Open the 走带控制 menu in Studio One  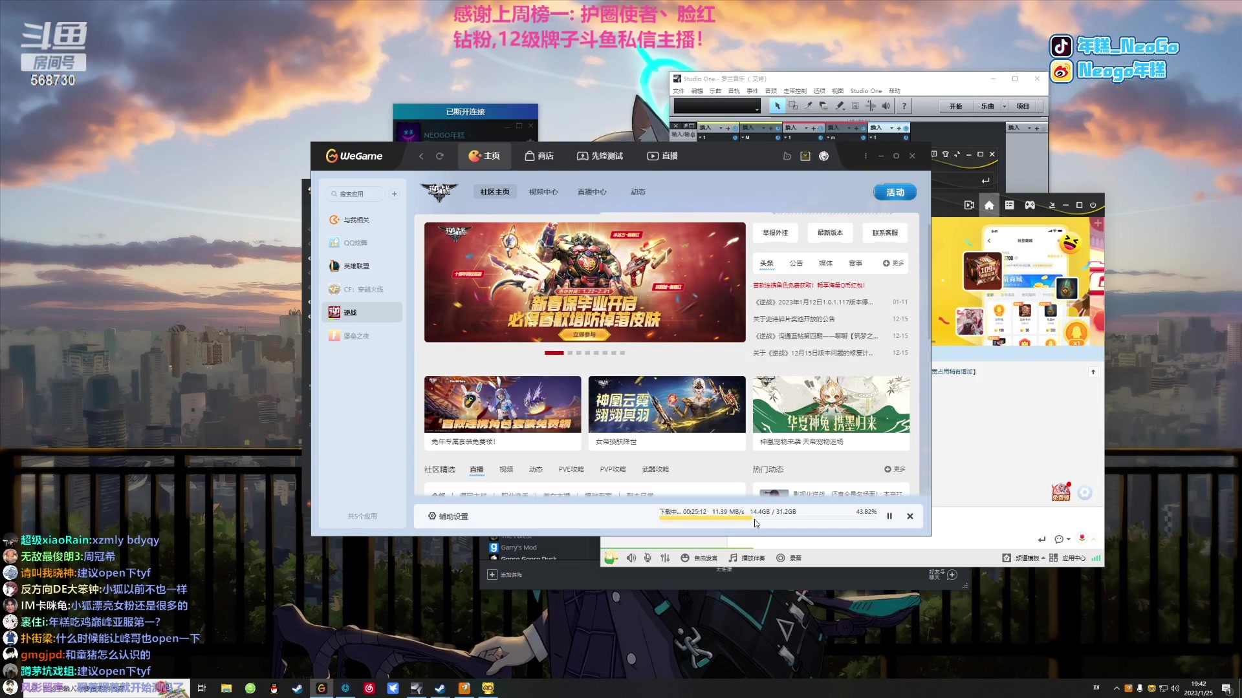tap(795, 91)
